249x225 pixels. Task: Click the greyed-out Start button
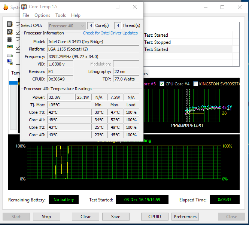16,217
